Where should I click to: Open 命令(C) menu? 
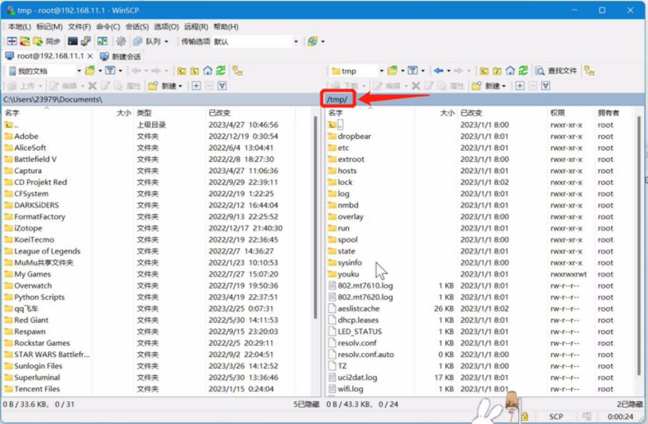tap(108, 27)
